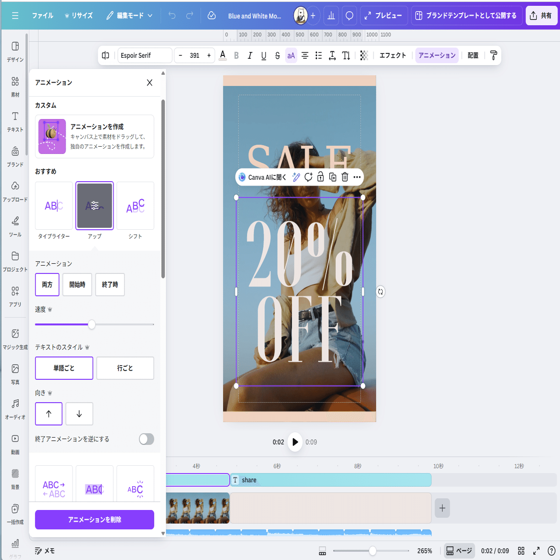Delete the selected element with trash icon

[345, 177]
